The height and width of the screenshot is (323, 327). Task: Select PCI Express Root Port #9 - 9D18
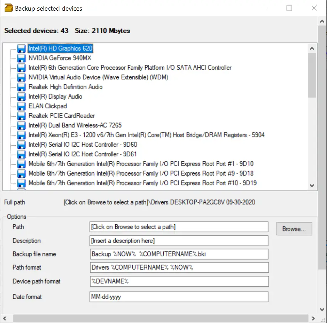141,173
